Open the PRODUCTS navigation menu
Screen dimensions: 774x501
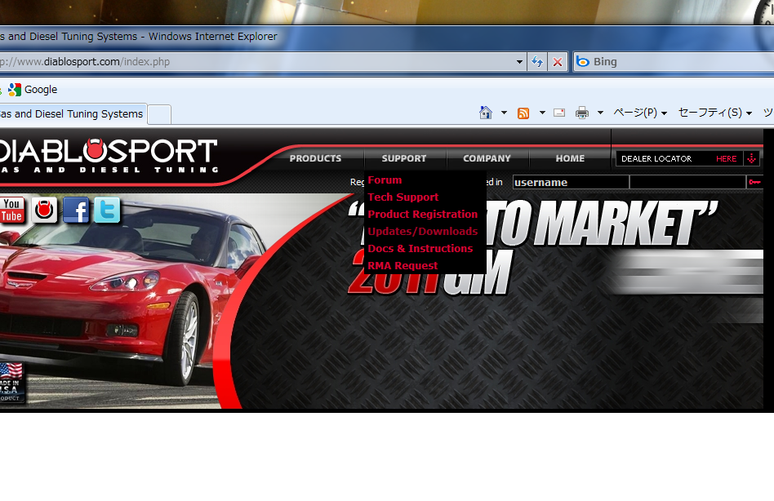click(x=315, y=158)
